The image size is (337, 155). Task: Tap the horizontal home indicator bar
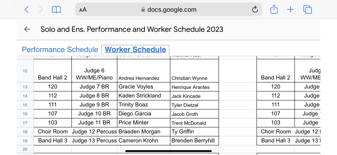point(168,151)
